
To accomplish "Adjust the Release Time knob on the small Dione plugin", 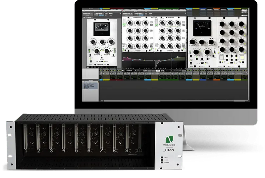I will (x=106, y=51).
